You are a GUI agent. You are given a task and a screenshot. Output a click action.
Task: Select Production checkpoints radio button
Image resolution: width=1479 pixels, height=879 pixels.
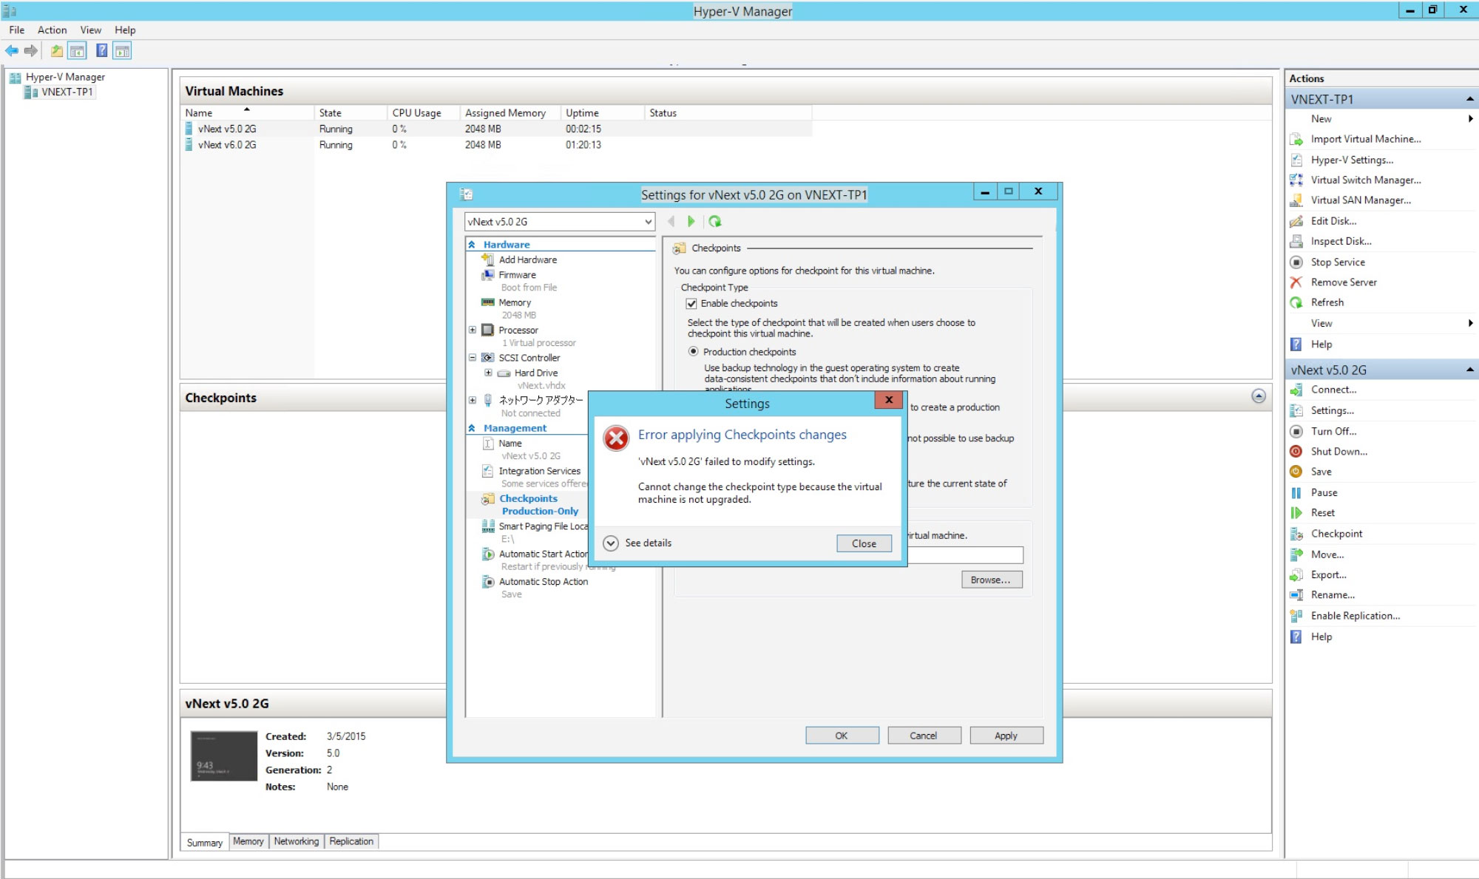click(694, 351)
